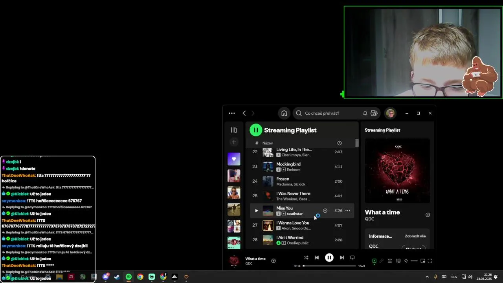Open the mini player
This screenshot has width=503, height=283.
pyautogui.click(x=423, y=261)
